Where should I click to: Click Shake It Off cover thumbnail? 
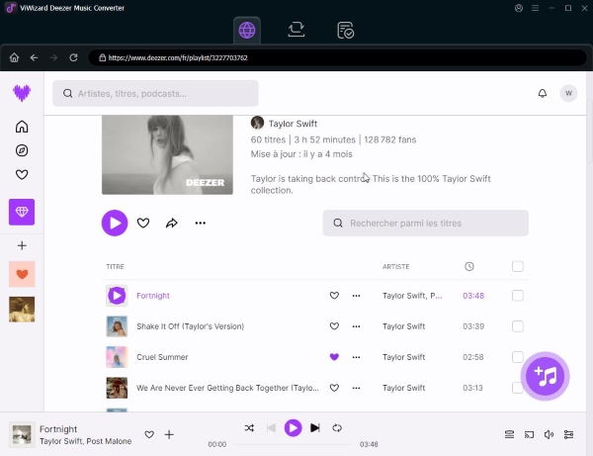click(x=117, y=326)
